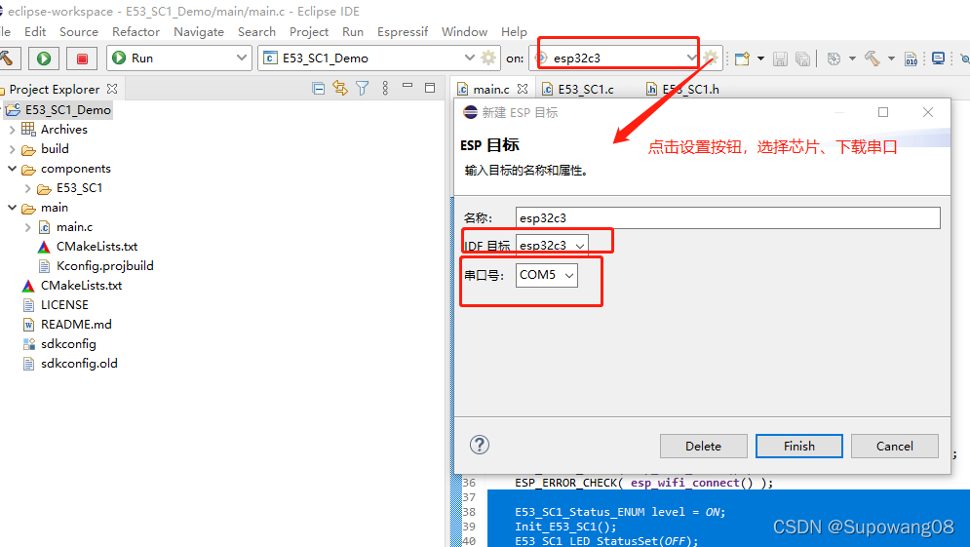Viewport: 970px width, 547px height.
Task: Select the sdkconfig.old file
Action: 79,364
